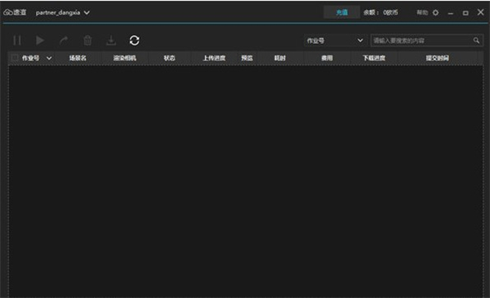Open the 帮助 help link
490x298 pixels.
(422, 12)
